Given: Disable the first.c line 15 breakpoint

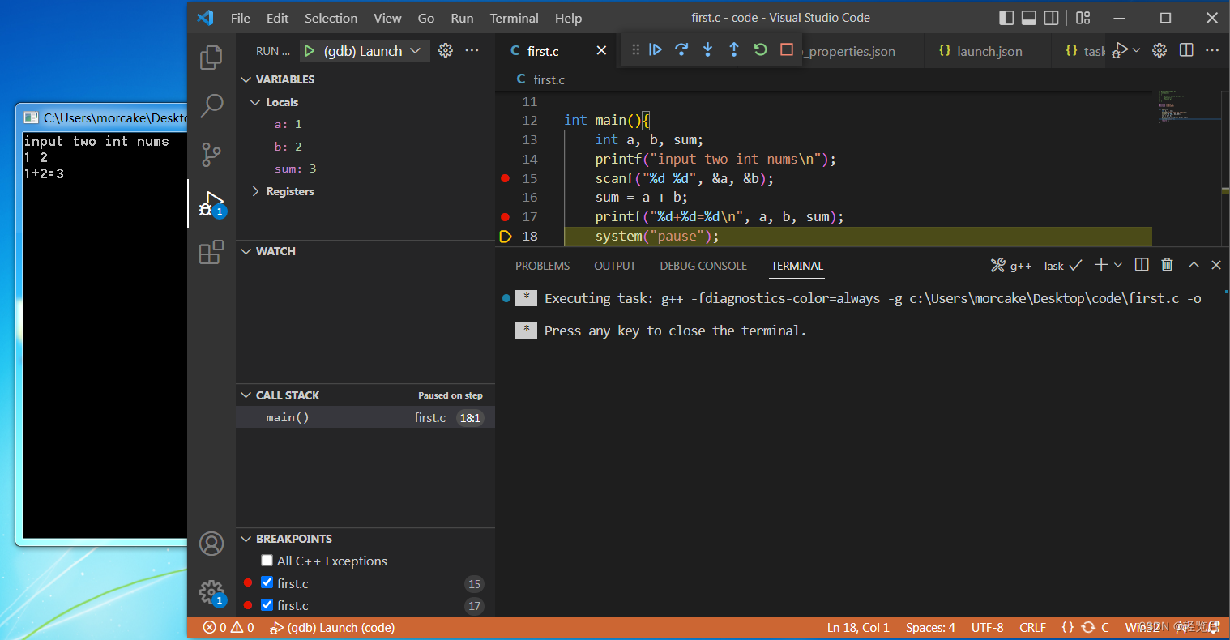Looking at the screenshot, I should (x=267, y=582).
